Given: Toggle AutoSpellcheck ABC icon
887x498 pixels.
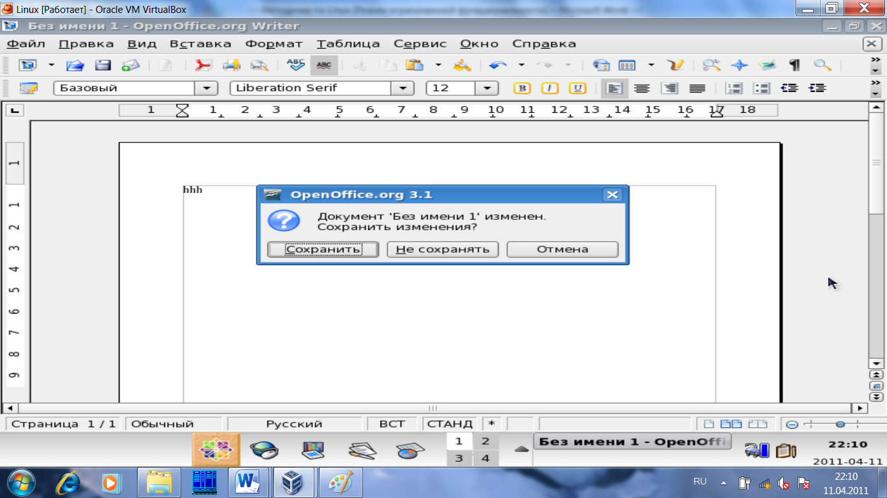Looking at the screenshot, I should 324,65.
